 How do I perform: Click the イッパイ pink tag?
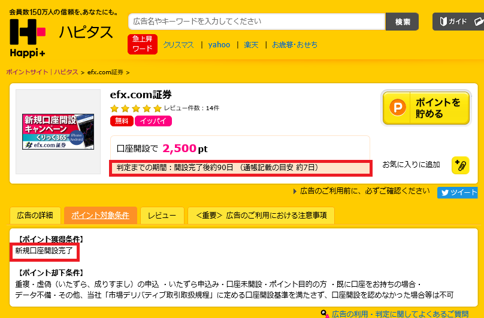pos(153,121)
